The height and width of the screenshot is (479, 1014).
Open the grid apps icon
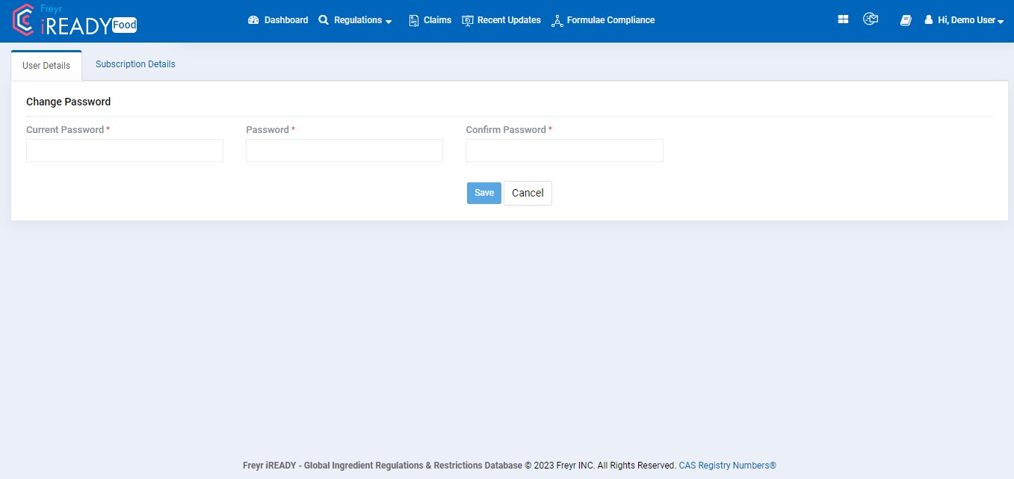tap(843, 20)
